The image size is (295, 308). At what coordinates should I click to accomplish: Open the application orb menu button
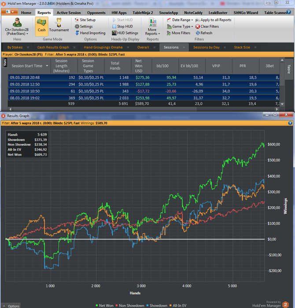pos(9,12)
